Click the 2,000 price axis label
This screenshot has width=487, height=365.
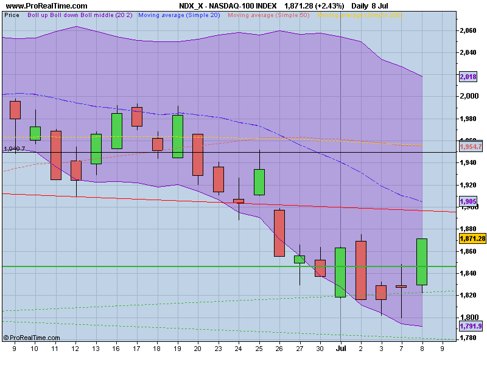coord(469,96)
